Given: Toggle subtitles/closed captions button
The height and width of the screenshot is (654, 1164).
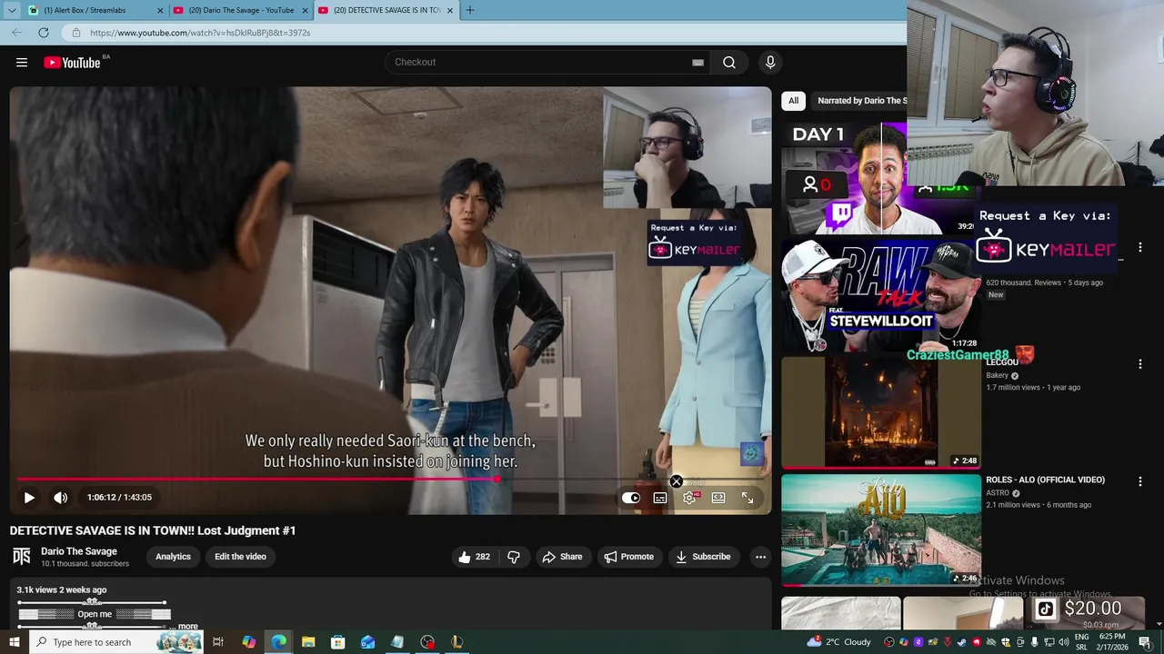Looking at the screenshot, I should [660, 498].
